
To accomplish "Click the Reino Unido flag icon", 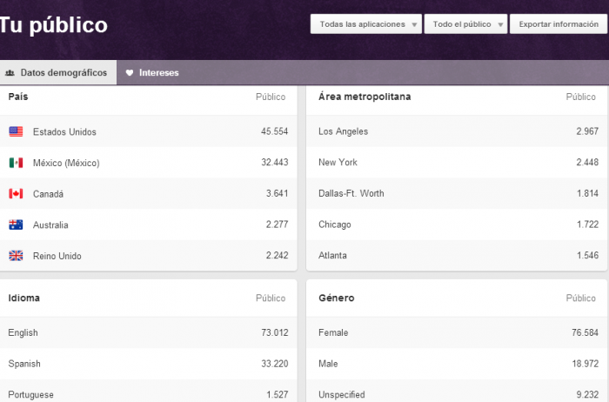I will click(x=16, y=256).
